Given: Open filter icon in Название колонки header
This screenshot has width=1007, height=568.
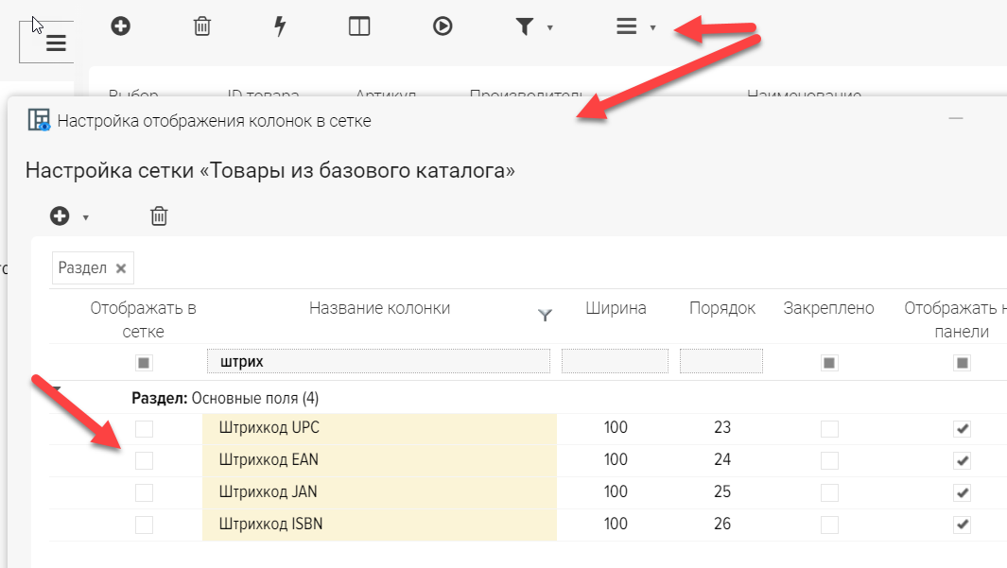Looking at the screenshot, I should click(x=545, y=315).
